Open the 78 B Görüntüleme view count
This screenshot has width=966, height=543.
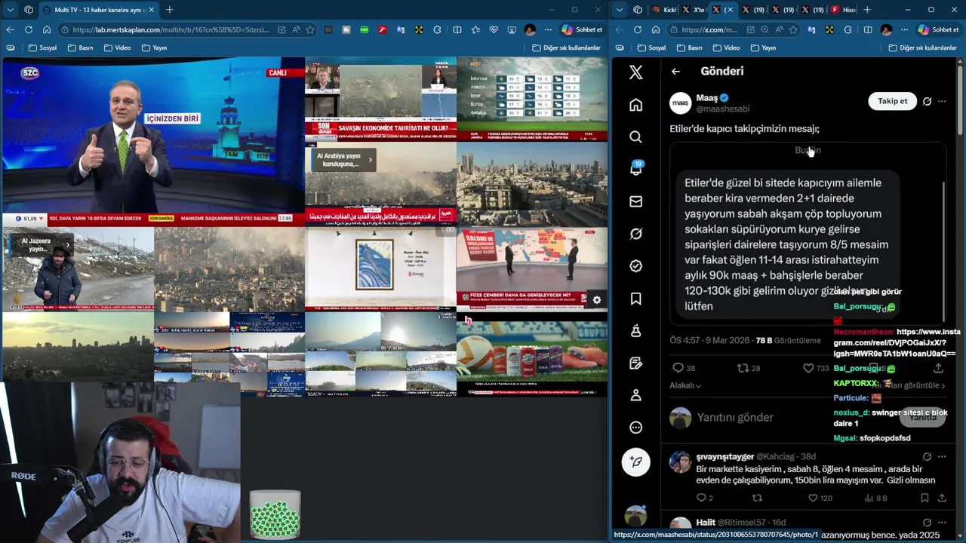coord(788,340)
